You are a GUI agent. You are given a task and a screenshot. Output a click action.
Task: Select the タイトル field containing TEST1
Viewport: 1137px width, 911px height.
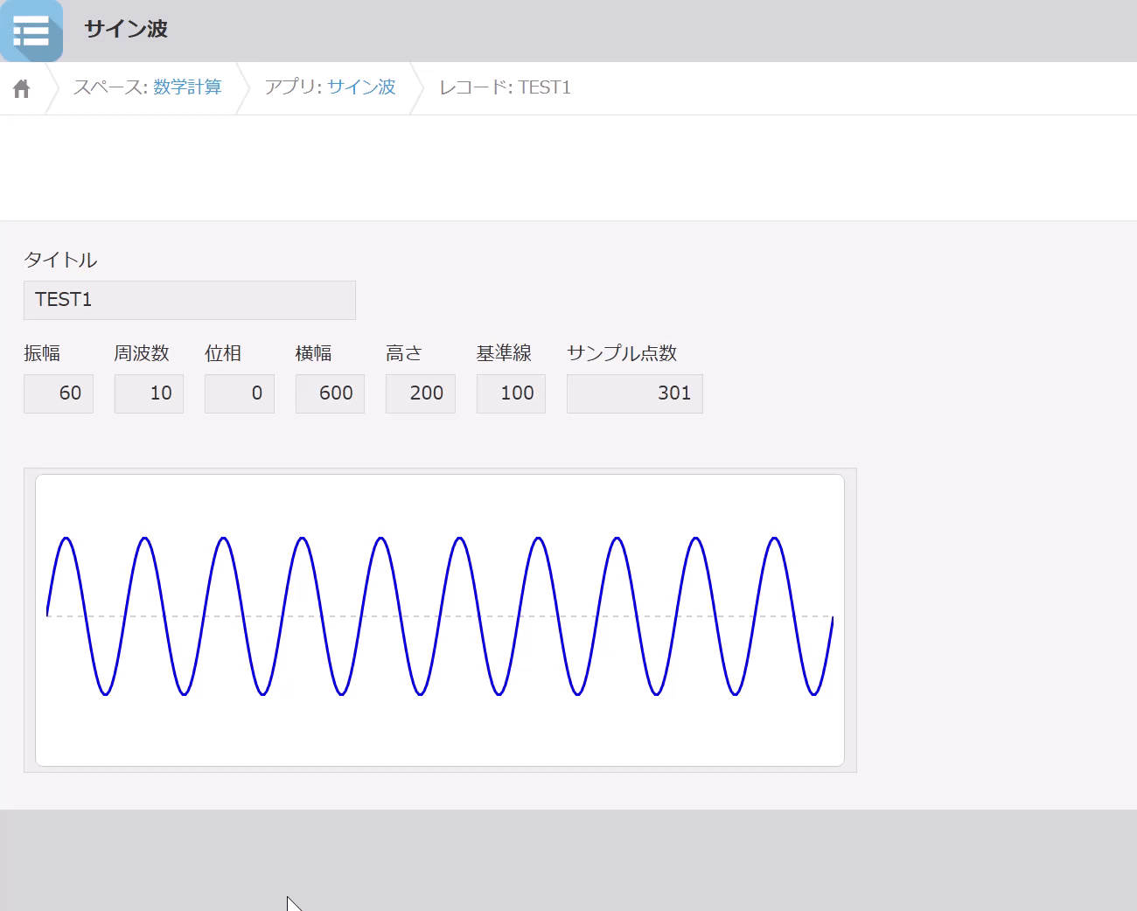coord(190,300)
